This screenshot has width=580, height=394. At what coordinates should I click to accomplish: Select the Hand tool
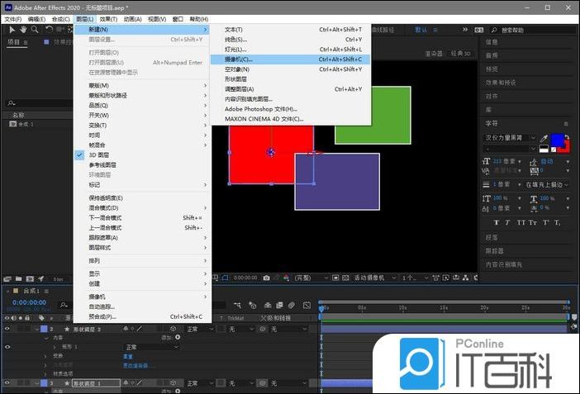click(x=23, y=30)
